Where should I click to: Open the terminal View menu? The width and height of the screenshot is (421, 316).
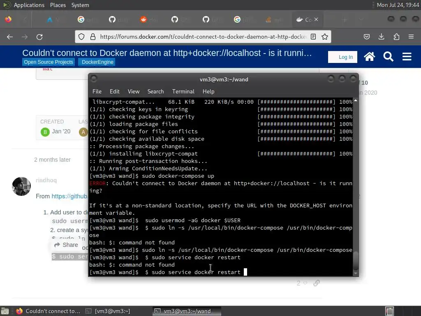[x=134, y=91]
